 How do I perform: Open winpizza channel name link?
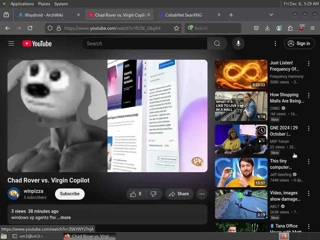pos(33,191)
